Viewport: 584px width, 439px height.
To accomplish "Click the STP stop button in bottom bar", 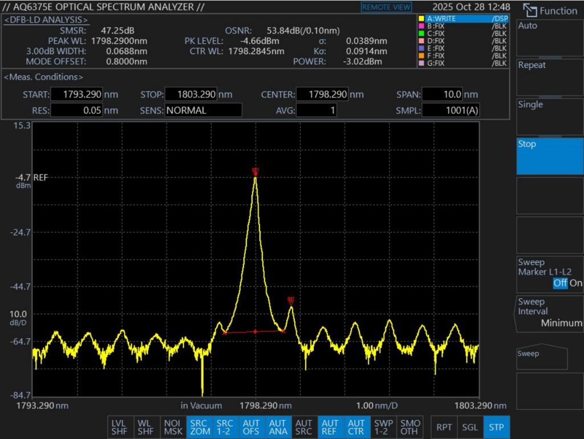I will tap(496, 427).
